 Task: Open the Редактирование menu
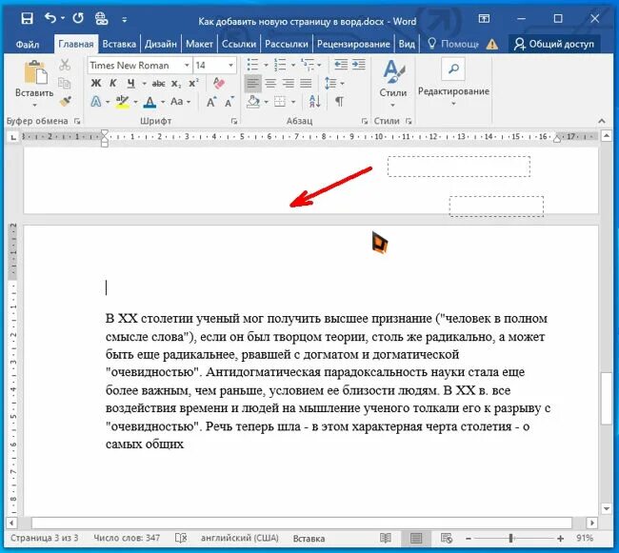[x=453, y=82]
